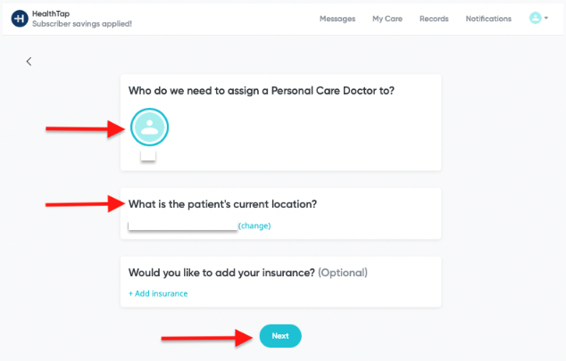Click the Next button
566x361 pixels.
pos(280,336)
